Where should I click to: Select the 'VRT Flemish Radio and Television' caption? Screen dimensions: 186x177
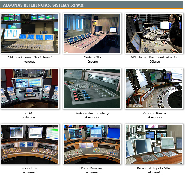pos(154,58)
